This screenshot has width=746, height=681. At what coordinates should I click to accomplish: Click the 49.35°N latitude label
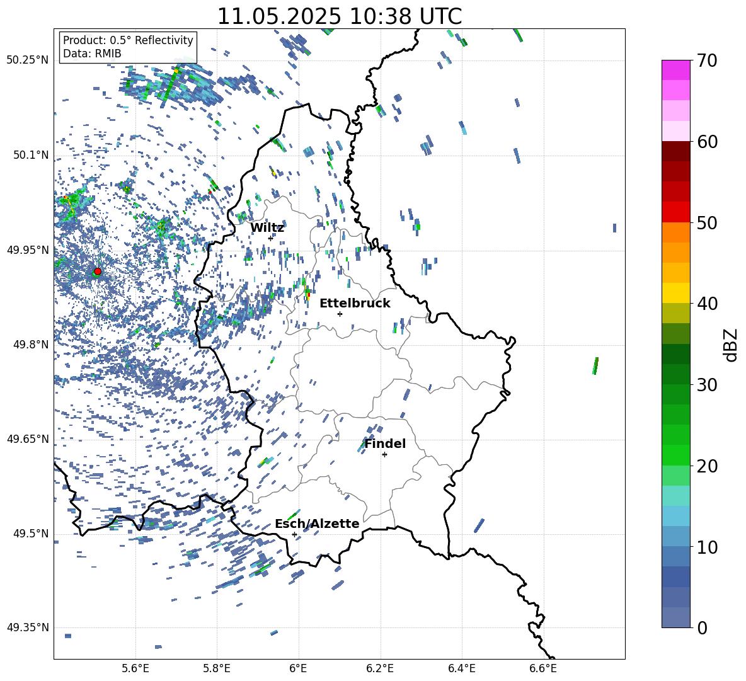click(x=28, y=627)
